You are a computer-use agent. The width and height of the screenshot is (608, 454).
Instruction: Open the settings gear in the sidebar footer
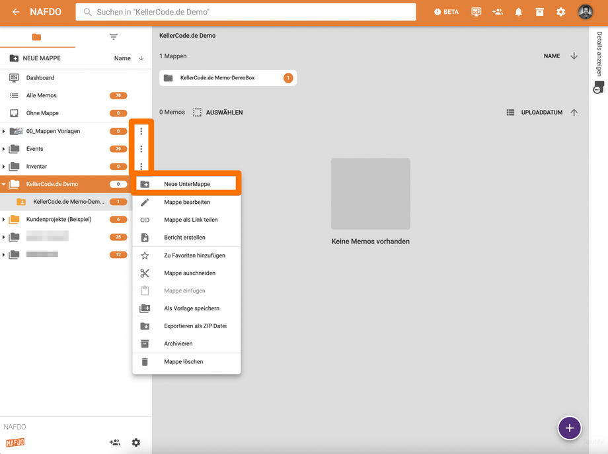tap(135, 442)
